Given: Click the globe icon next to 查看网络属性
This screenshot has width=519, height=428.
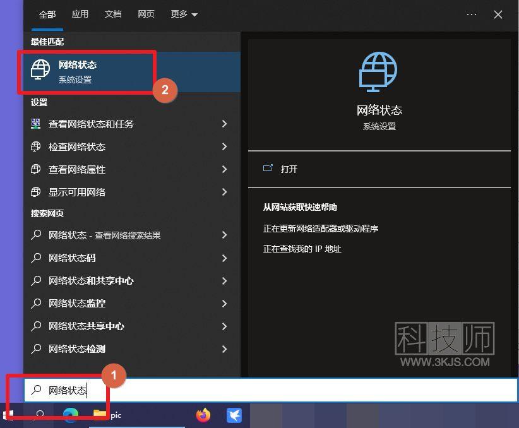Looking at the screenshot, I should (x=35, y=169).
